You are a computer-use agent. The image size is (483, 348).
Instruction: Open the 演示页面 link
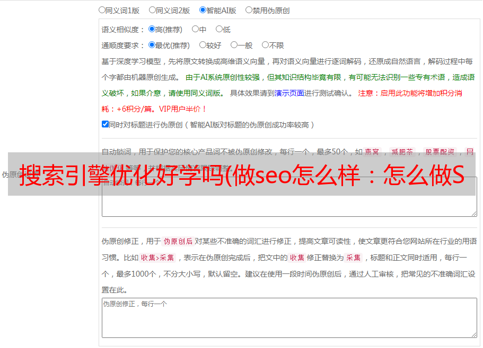(289, 93)
